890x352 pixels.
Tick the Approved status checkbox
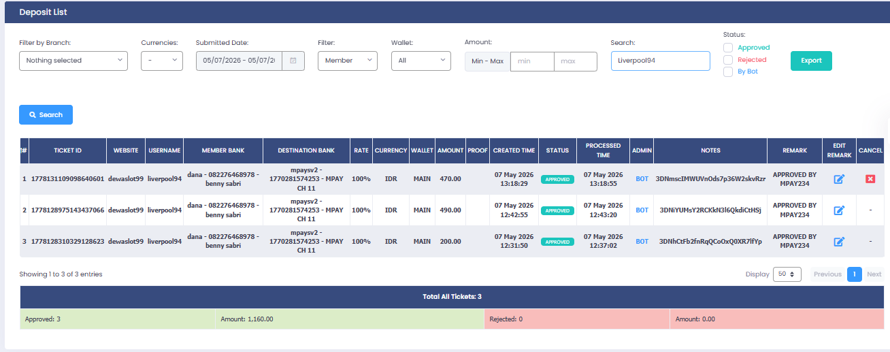click(x=728, y=48)
